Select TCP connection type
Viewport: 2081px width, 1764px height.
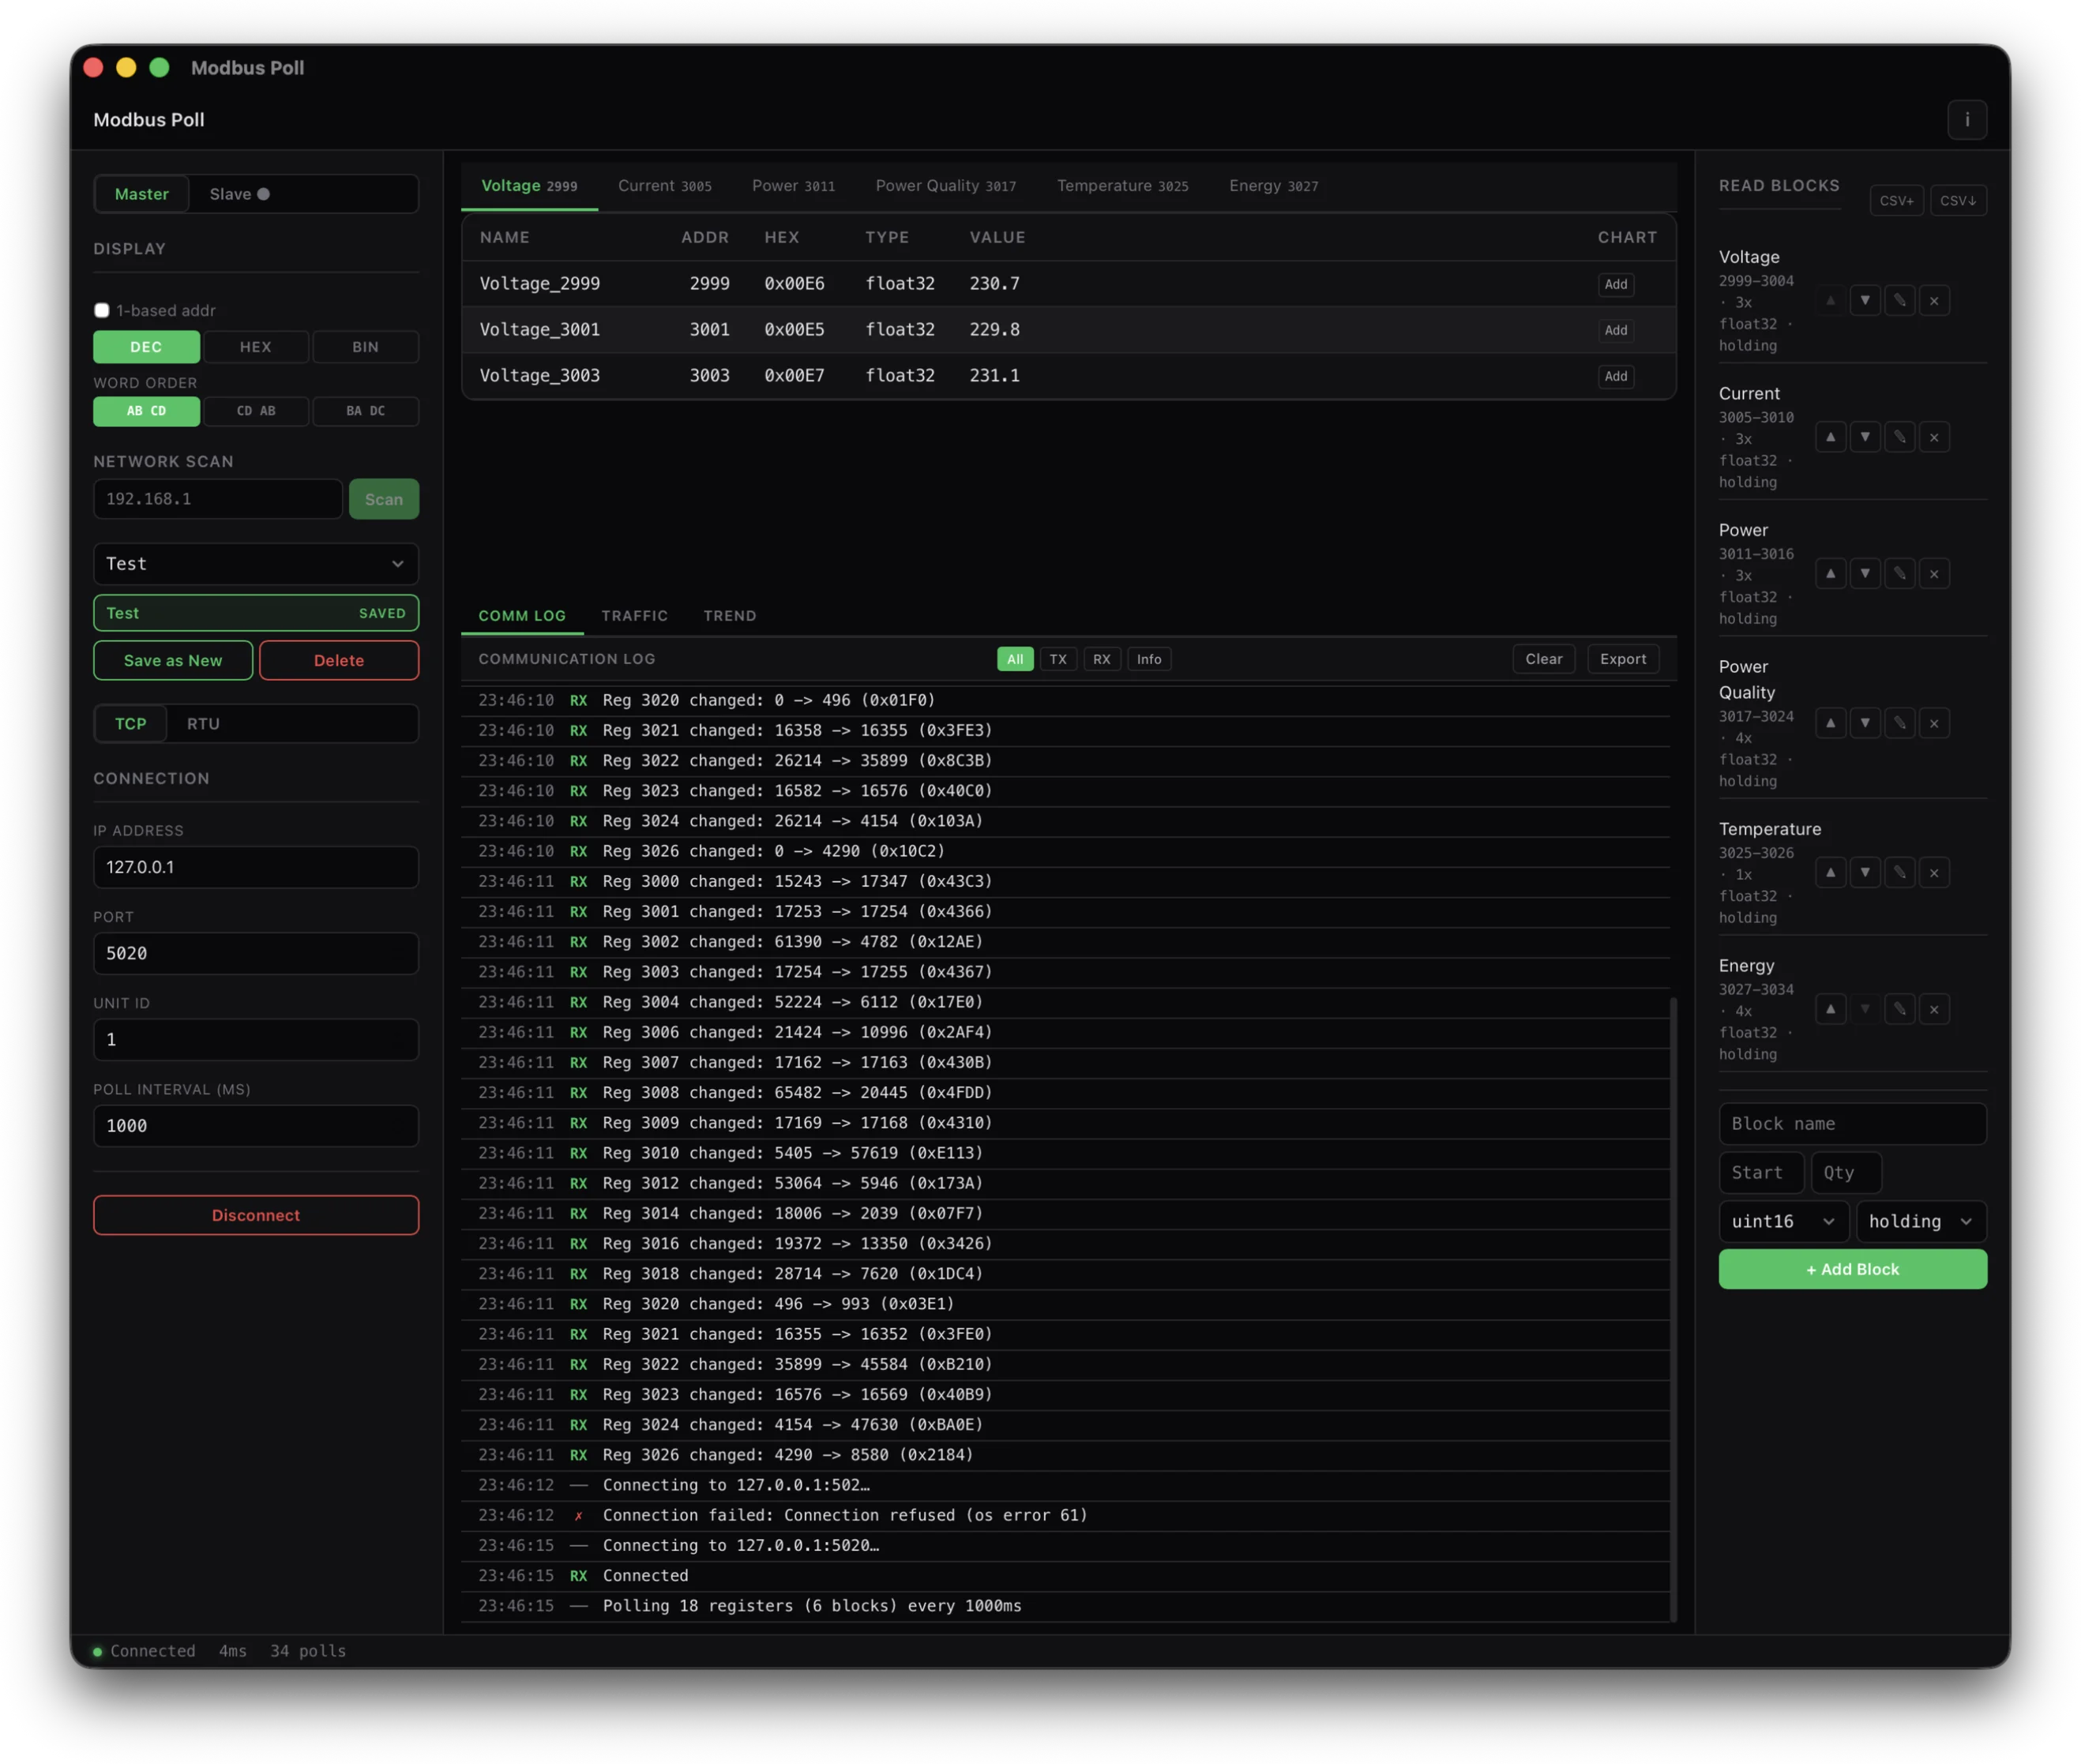click(130, 724)
